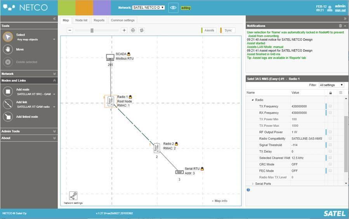
Task: Click the lock icon next to Radio 1
Action: click(130, 97)
